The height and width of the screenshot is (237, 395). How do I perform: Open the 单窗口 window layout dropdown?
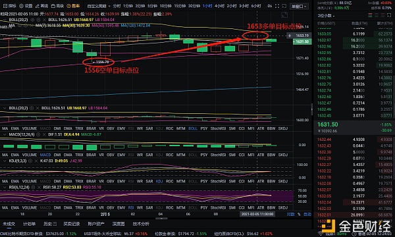298,7
